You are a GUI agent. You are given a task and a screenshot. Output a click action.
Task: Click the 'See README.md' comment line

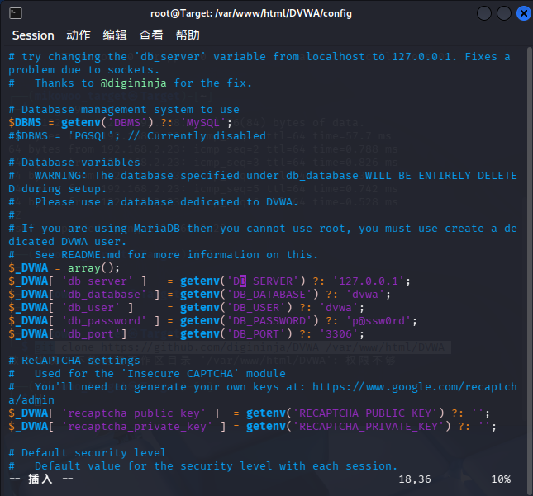click(163, 255)
